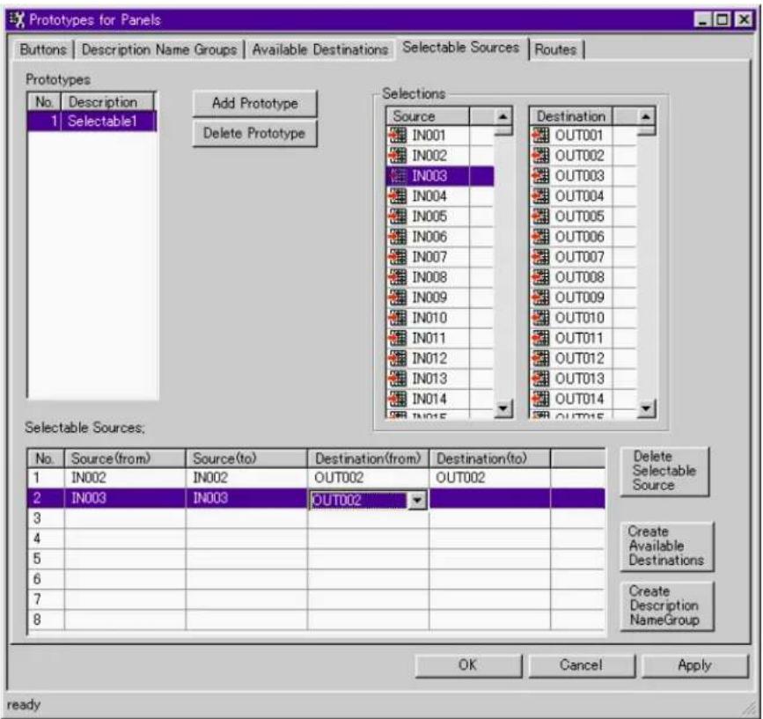The width and height of the screenshot is (763, 719).
Task: Click the OUT005 destination icon
Action: coord(540,216)
